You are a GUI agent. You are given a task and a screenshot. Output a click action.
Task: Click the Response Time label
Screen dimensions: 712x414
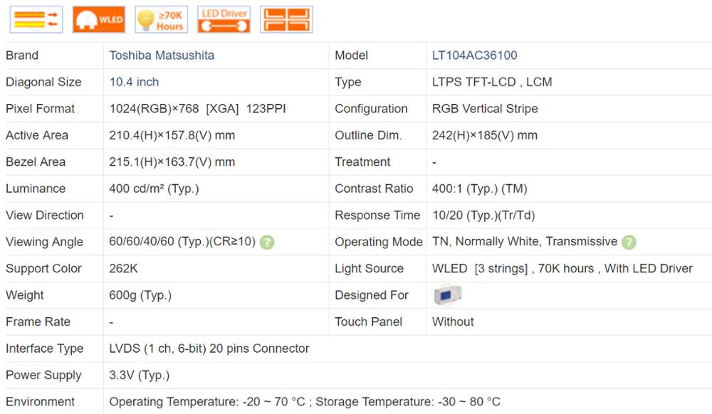(378, 216)
